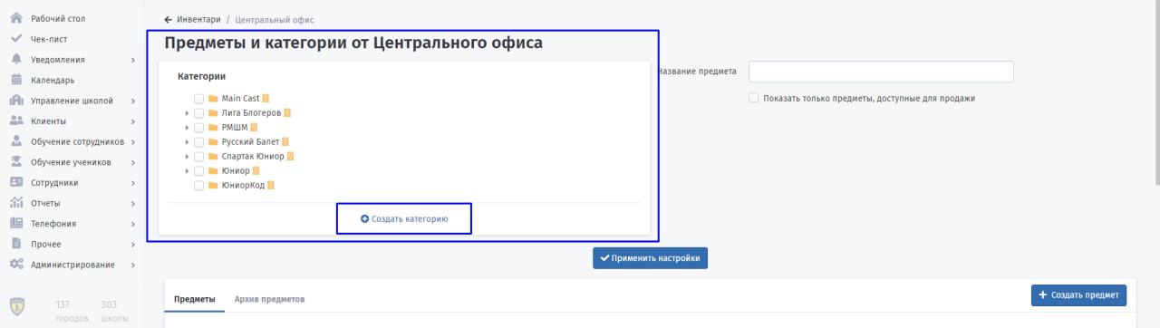Viewport: 1160px width, 328px height.
Task: Expand the Лига Блогеров category tree
Action: tap(187, 113)
